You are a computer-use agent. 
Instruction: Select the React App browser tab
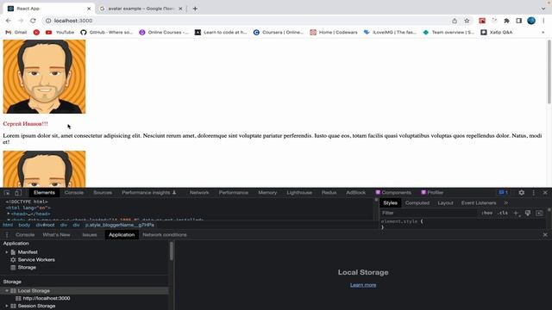tap(49, 9)
